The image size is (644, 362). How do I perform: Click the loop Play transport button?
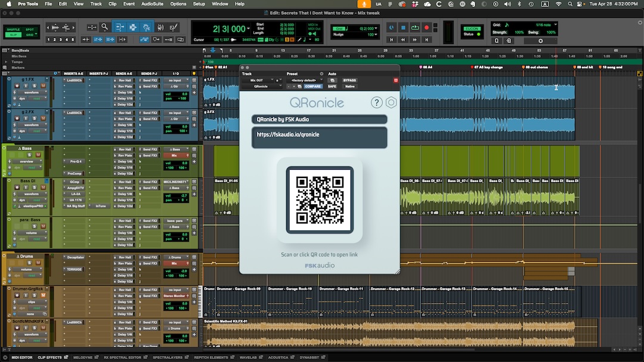click(415, 27)
